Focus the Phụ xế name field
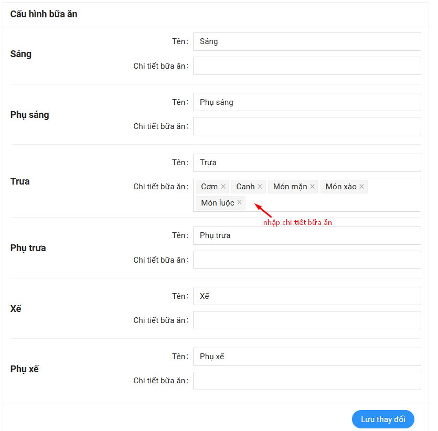 pyautogui.click(x=307, y=357)
